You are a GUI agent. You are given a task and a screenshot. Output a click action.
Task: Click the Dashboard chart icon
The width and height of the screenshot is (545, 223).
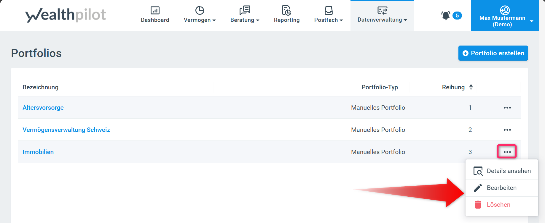[155, 11]
